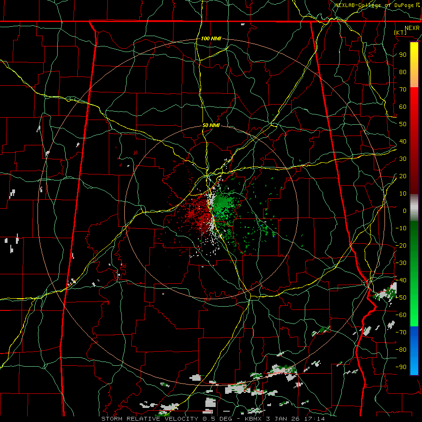Click the -40 scale value

[x=401, y=280]
